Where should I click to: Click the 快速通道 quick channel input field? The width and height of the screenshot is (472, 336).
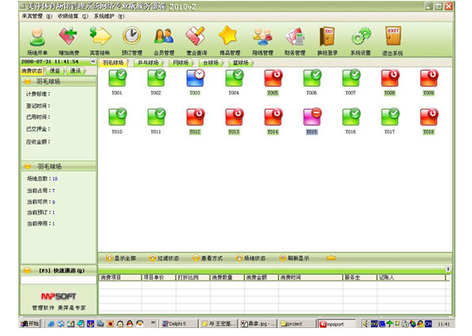click(58, 280)
